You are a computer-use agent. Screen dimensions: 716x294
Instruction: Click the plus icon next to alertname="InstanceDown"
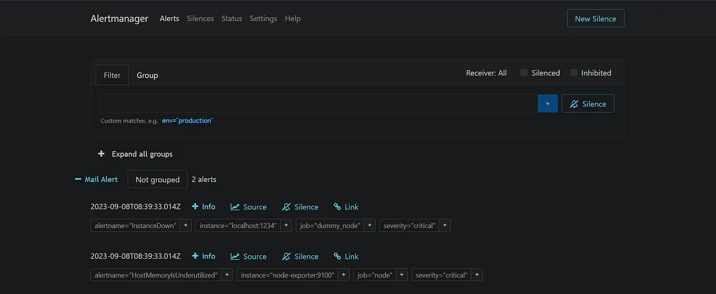pos(186,226)
